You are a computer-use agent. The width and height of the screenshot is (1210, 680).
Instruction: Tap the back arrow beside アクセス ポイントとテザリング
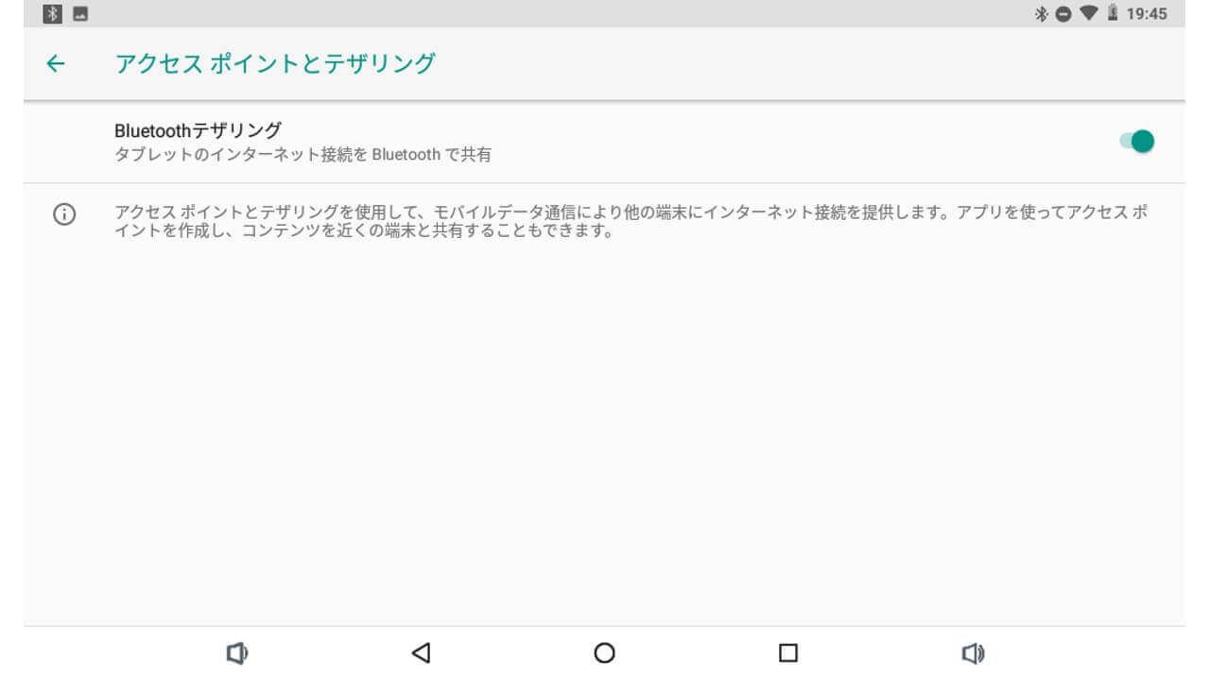(56, 63)
